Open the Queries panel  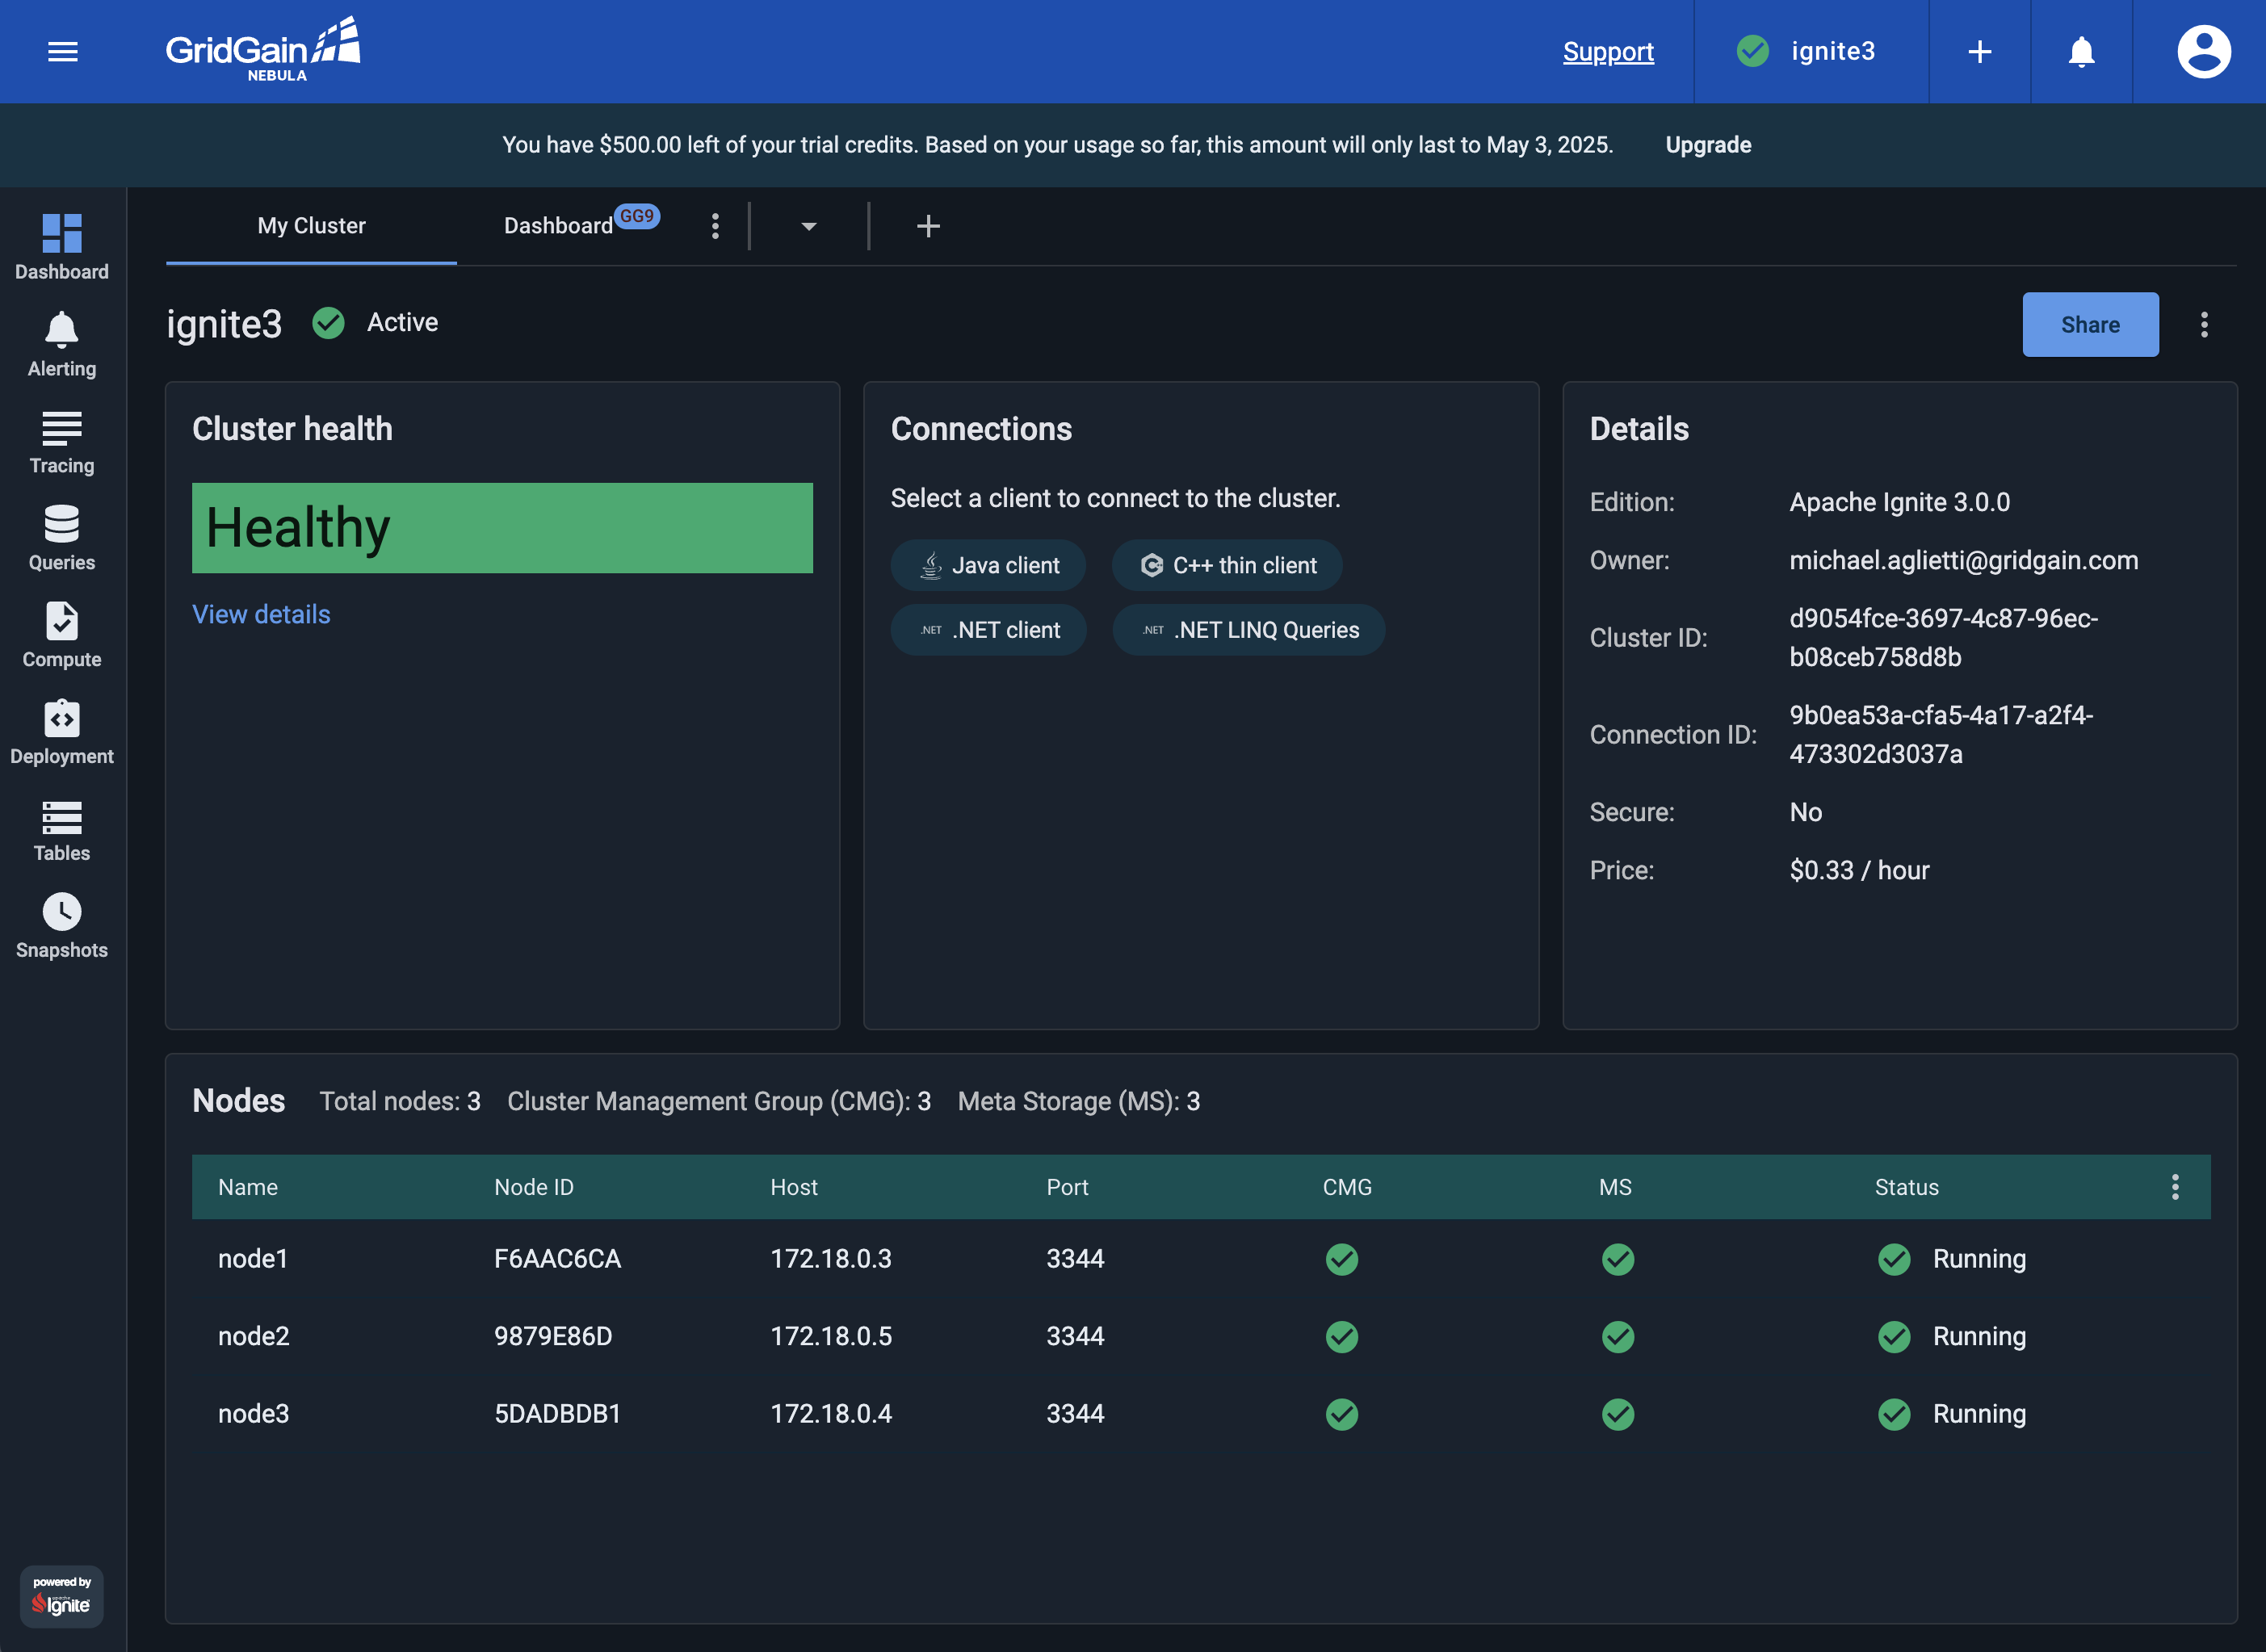click(61, 537)
